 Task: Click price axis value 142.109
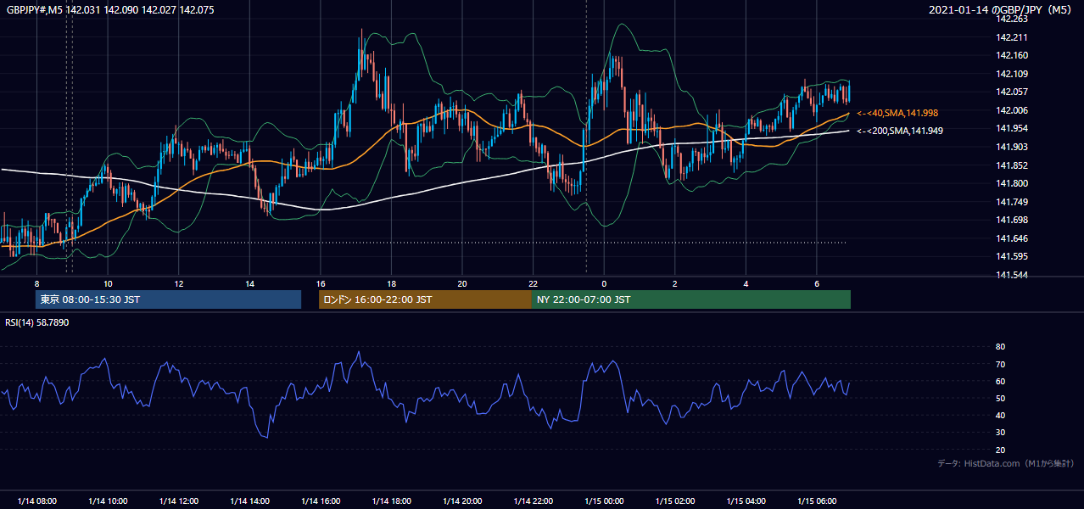pos(1013,74)
